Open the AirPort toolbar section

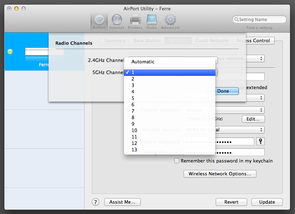tap(99, 22)
